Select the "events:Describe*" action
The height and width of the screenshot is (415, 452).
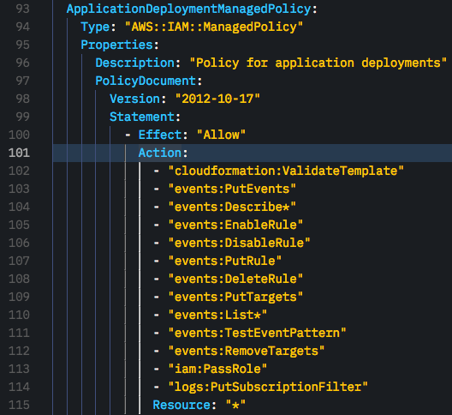pos(232,207)
